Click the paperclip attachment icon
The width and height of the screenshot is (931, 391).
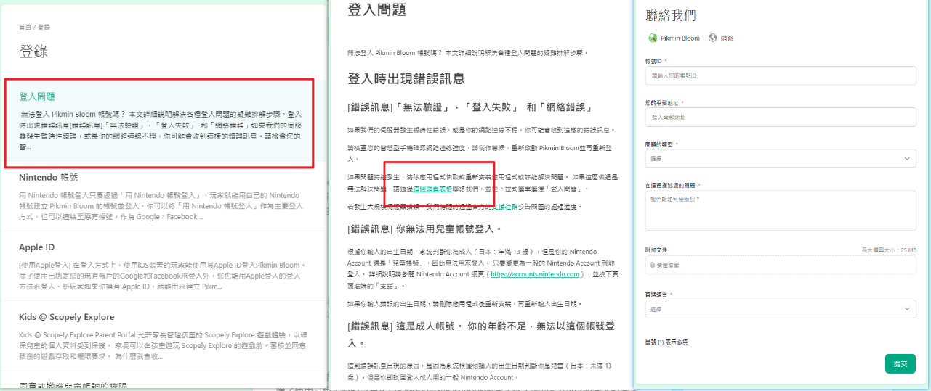coord(653,266)
